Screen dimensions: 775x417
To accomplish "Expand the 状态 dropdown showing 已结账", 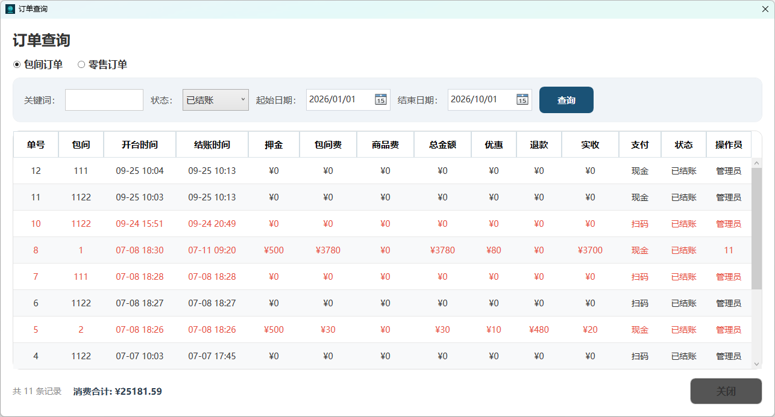I will 216,100.
